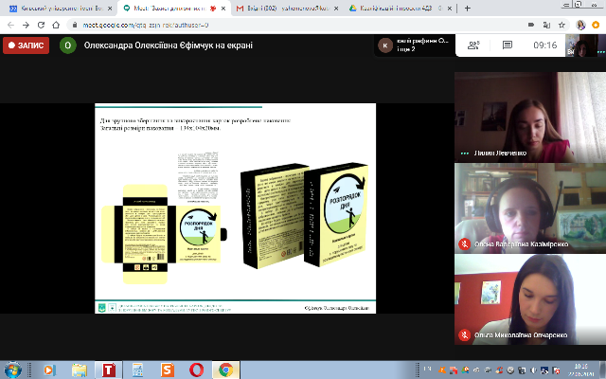This screenshot has width=606, height=379.
Task: Bookmark this page with the star icon
Action: click(561, 26)
